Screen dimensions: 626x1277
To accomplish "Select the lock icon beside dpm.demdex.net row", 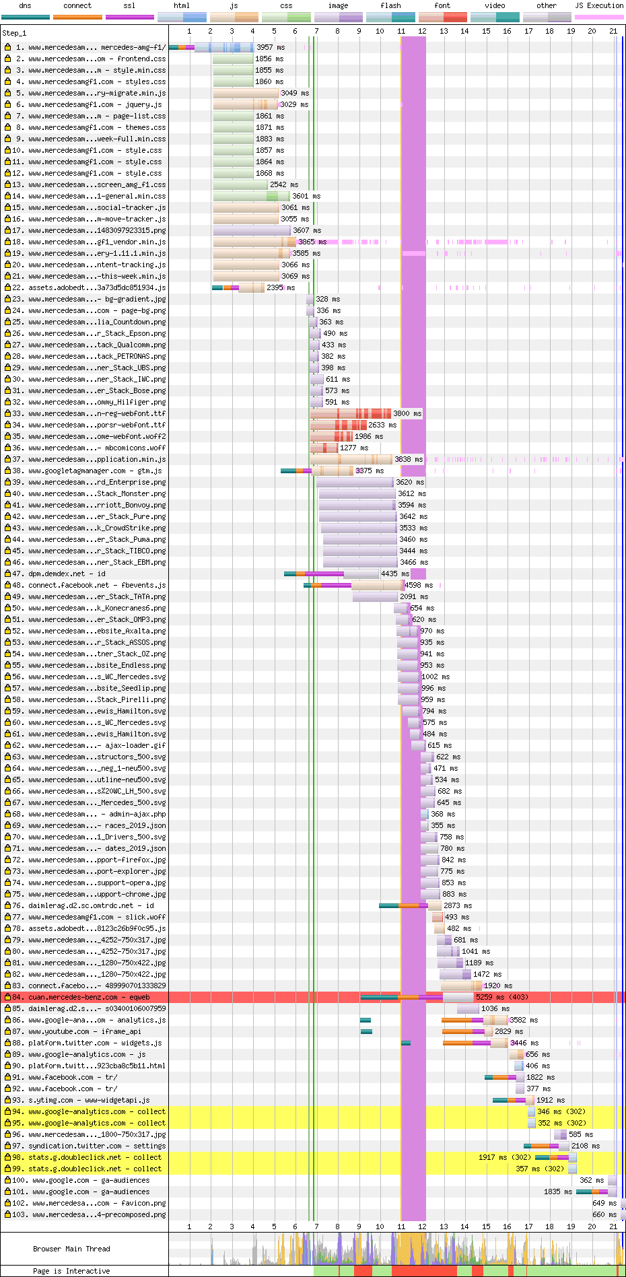I will click(x=8, y=574).
